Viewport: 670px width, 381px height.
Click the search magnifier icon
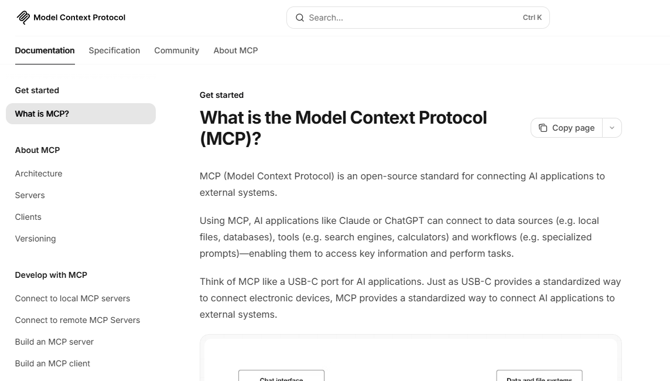pyautogui.click(x=300, y=18)
